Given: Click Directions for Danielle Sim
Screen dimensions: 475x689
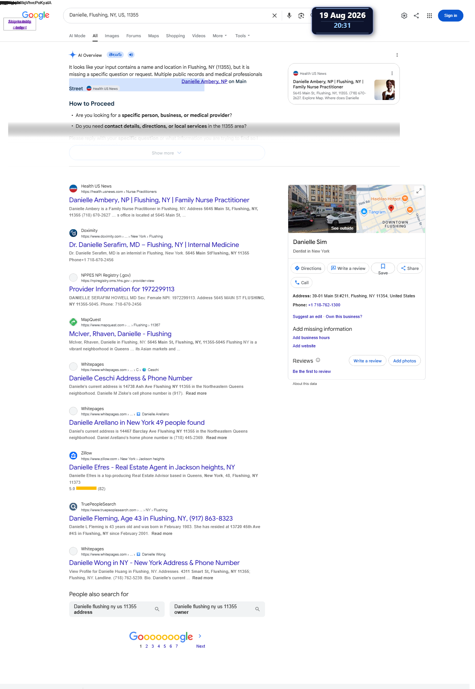Looking at the screenshot, I should (308, 268).
